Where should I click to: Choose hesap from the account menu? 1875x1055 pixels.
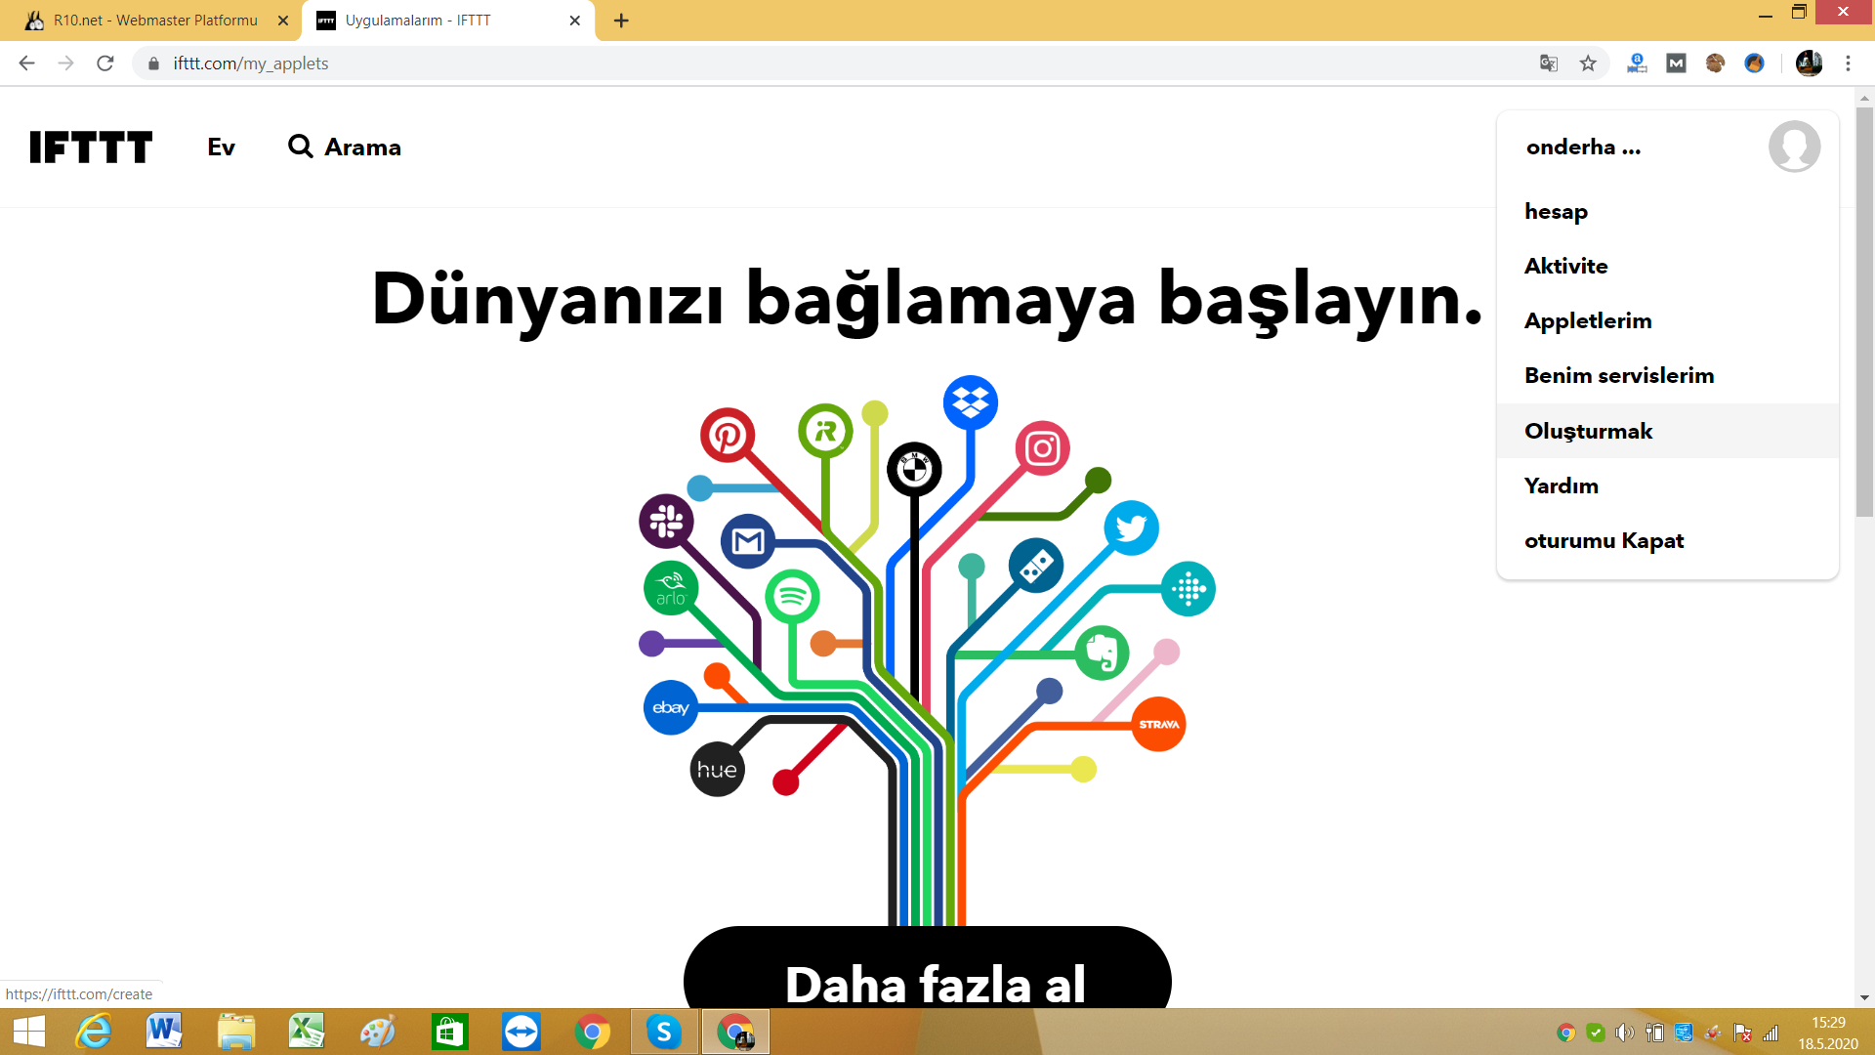point(1667,211)
